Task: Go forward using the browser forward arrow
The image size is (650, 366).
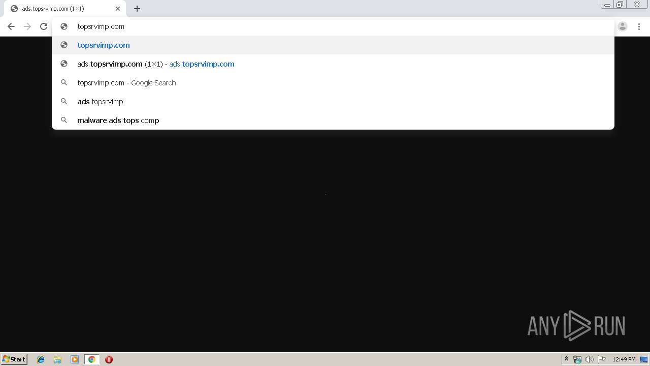Action: coord(27,26)
